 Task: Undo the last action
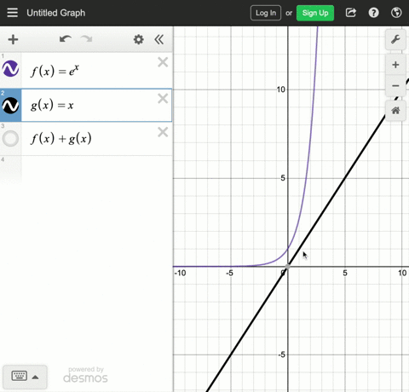click(66, 39)
